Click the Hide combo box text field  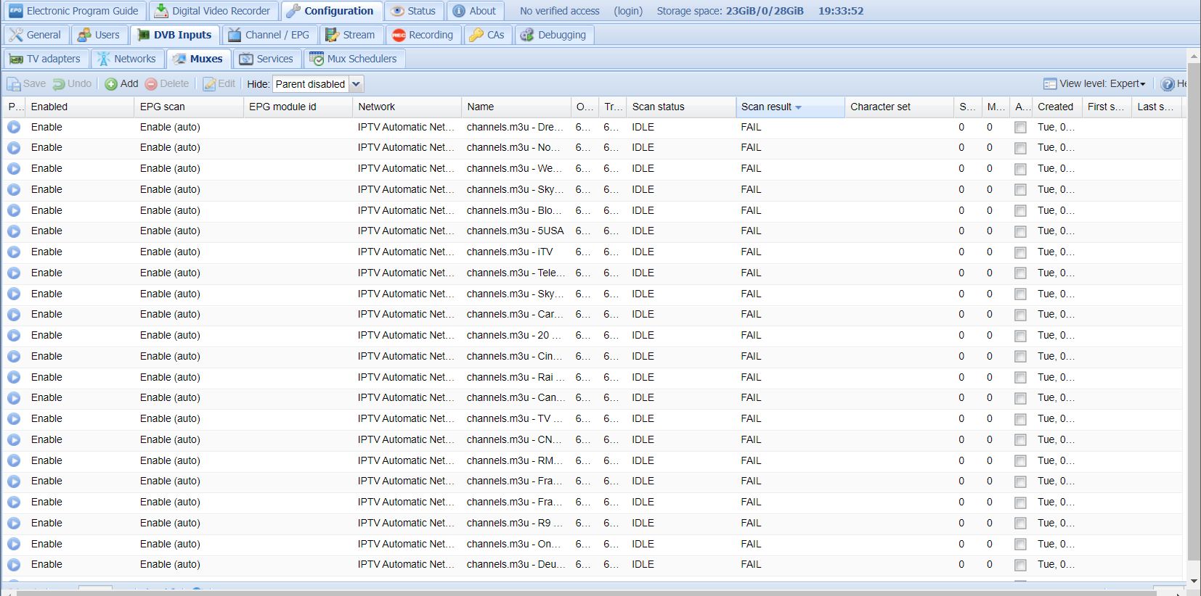[x=311, y=84]
